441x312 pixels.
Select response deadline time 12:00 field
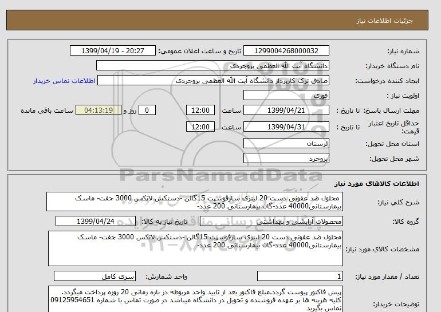[200, 110]
